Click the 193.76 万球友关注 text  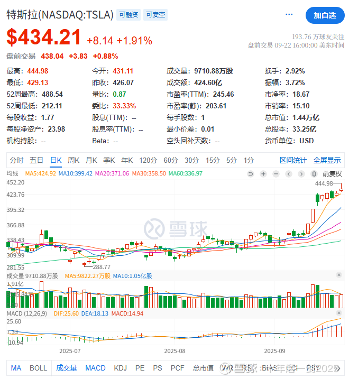click(318, 37)
